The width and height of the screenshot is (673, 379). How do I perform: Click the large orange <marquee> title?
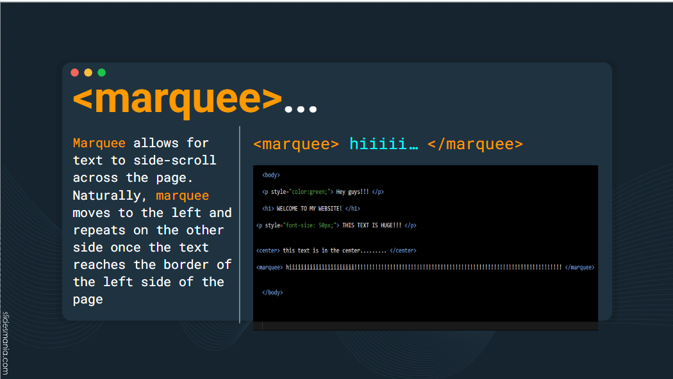tap(177, 99)
